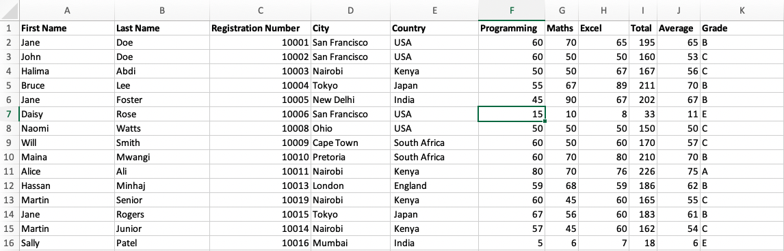Screen dimensions: 784x251
Task: Click the Excel score 89
Action: click(x=603, y=86)
